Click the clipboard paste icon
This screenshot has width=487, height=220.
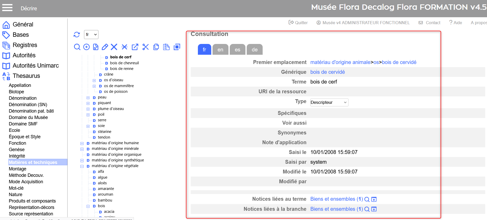pyautogui.click(x=167, y=47)
